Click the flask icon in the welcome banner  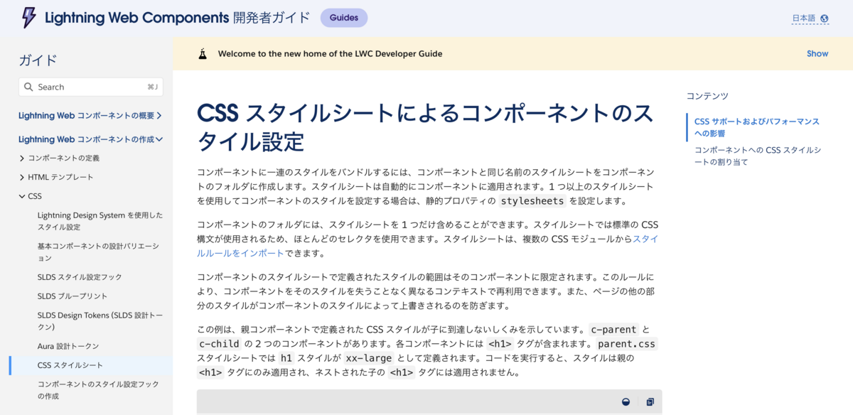click(x=203, y=53)
